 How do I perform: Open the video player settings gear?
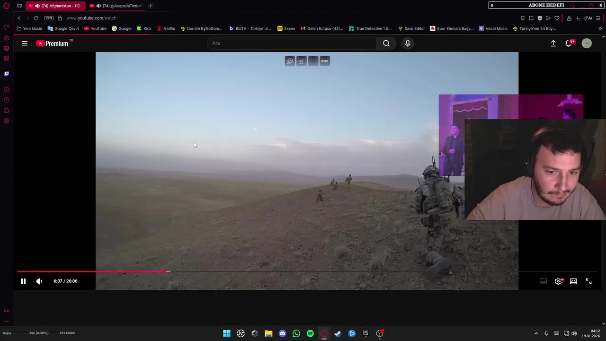[558, 281]
